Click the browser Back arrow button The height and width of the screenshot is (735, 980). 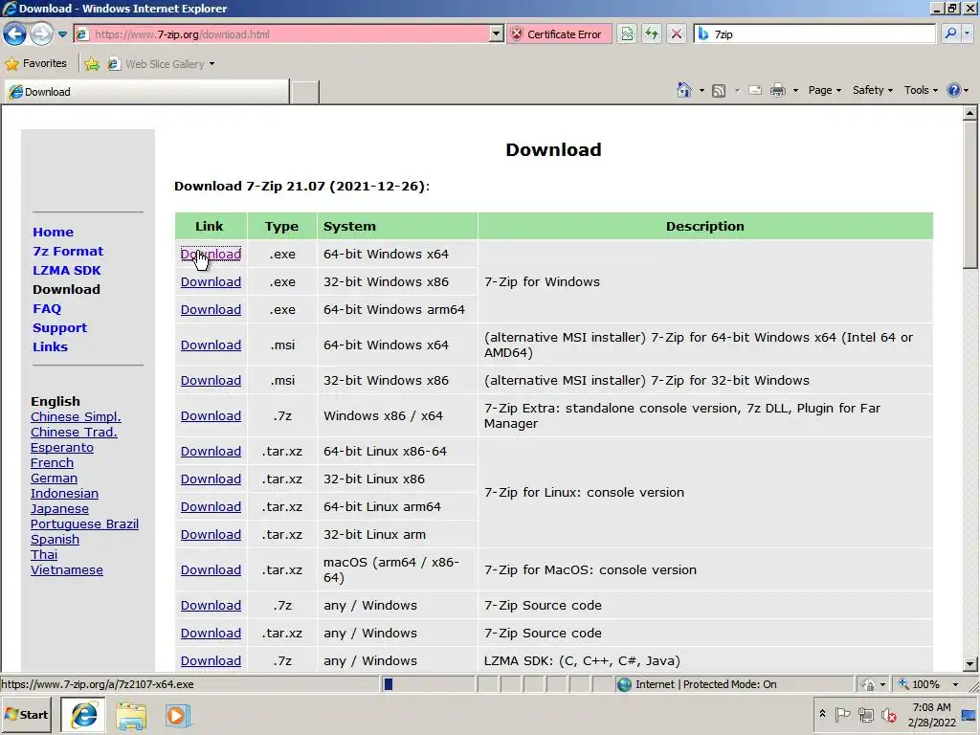(x=15, y=33)
